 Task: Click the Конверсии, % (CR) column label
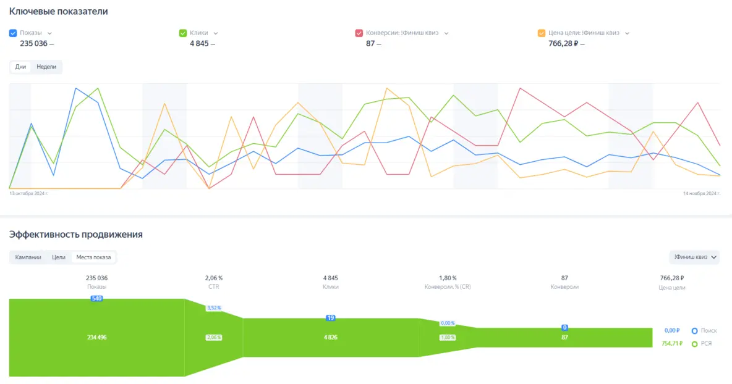coord(448,287)
